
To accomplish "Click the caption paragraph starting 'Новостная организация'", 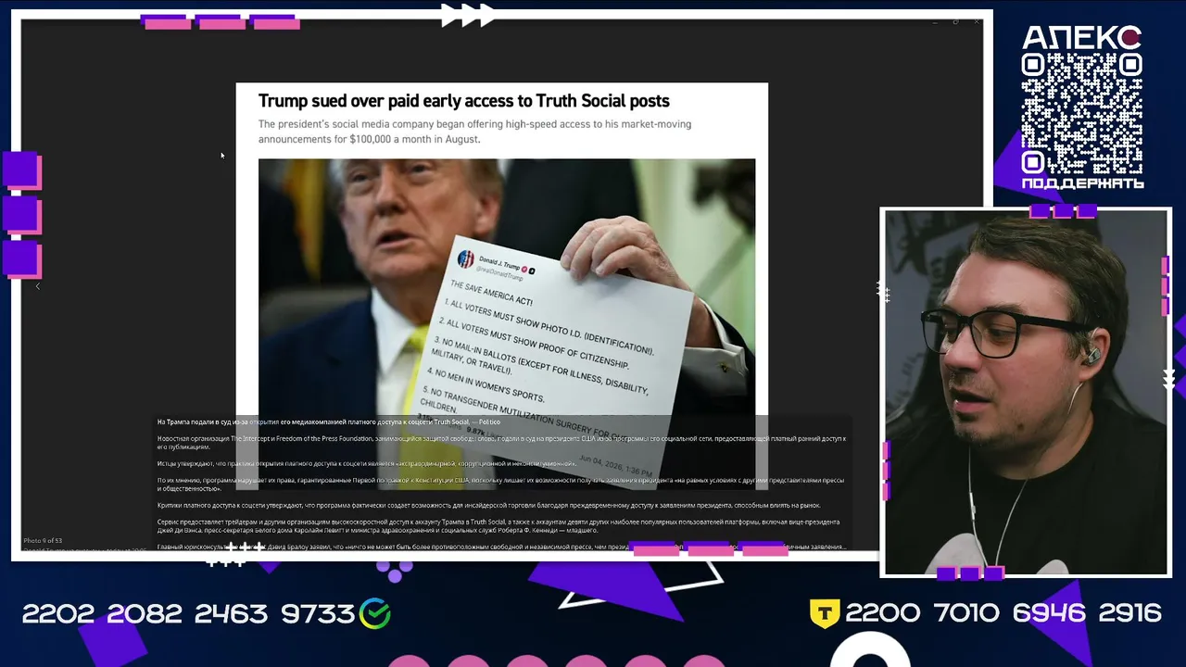I will (x=501, y=442).
